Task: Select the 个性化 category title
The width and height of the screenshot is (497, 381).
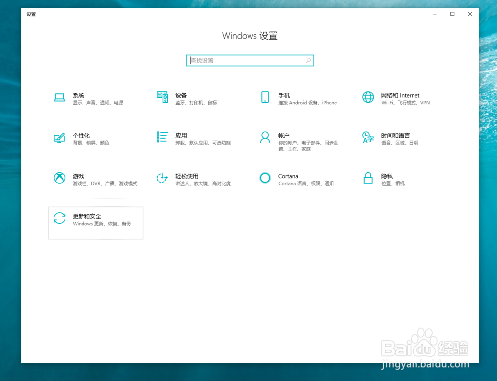Action: coord(81,136)
